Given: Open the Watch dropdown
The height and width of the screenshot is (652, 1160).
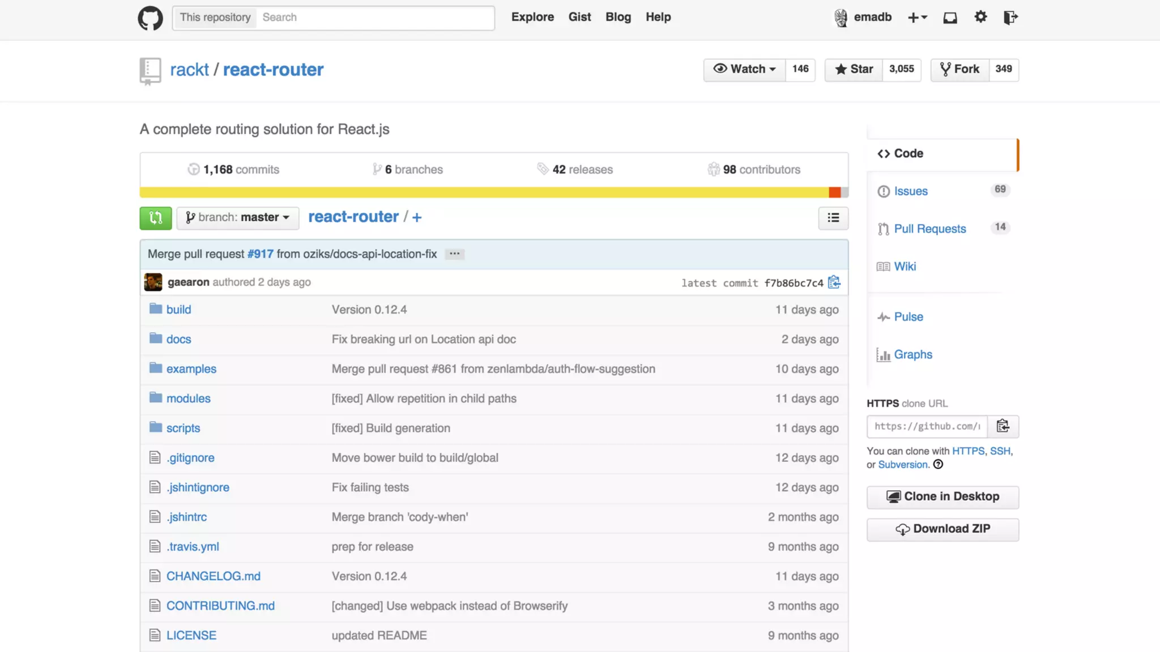Looking at the screenshot, I should [744, 70].
